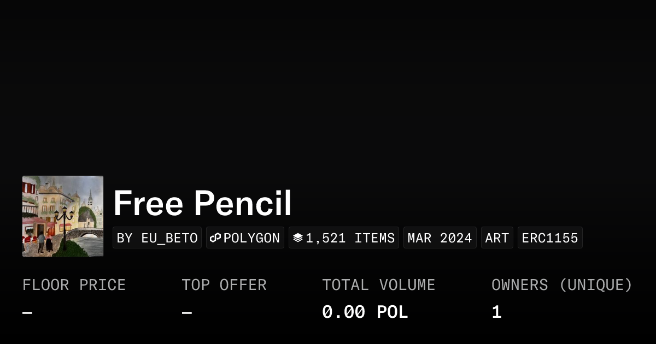The height and width of the screenshot is (344, 656).
Task: Click the BY prefix in the creator badge
Action: tap(125, 238)
